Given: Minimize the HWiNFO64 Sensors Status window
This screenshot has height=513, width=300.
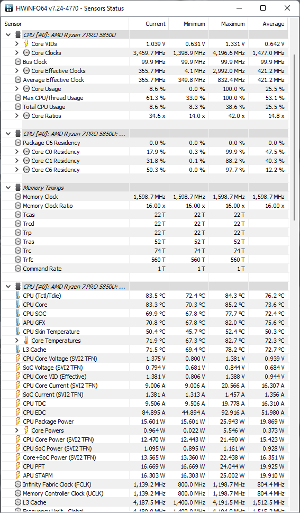Looking at the screenshot, I should [239, 8].
